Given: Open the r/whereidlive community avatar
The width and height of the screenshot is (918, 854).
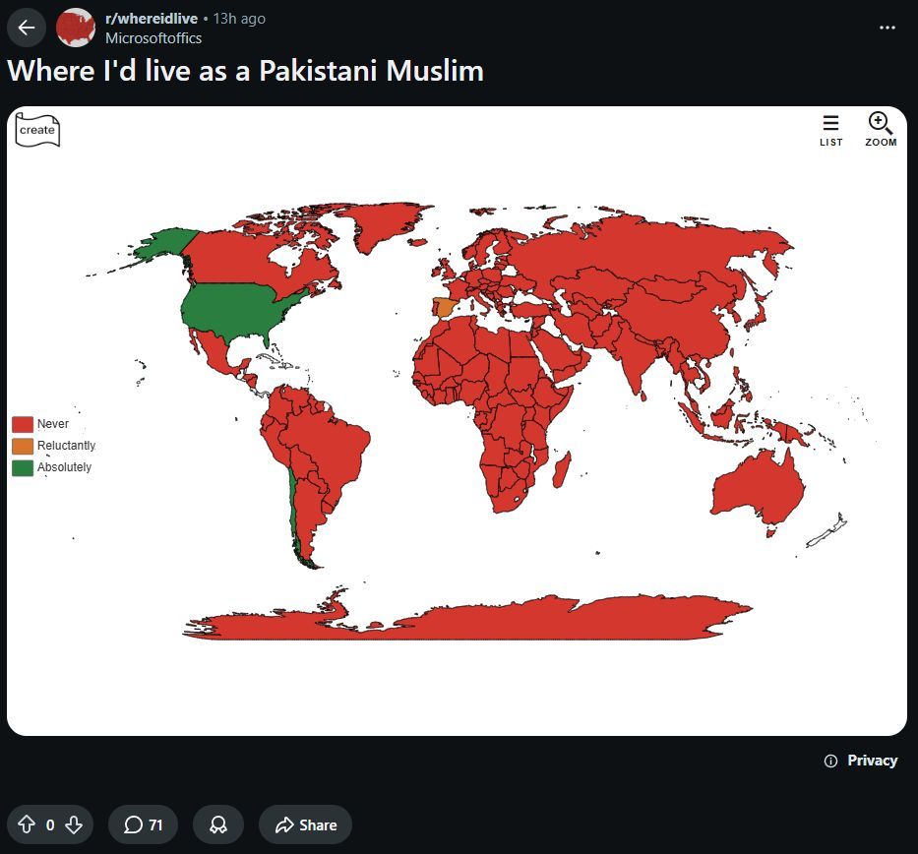Looking at the screenshot, I should (x=76, y=28).
